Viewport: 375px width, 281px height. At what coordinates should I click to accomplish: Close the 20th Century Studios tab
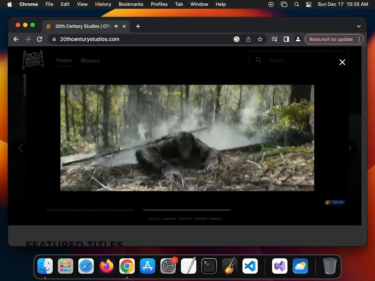pyautogui.click(x=124, y=26)
